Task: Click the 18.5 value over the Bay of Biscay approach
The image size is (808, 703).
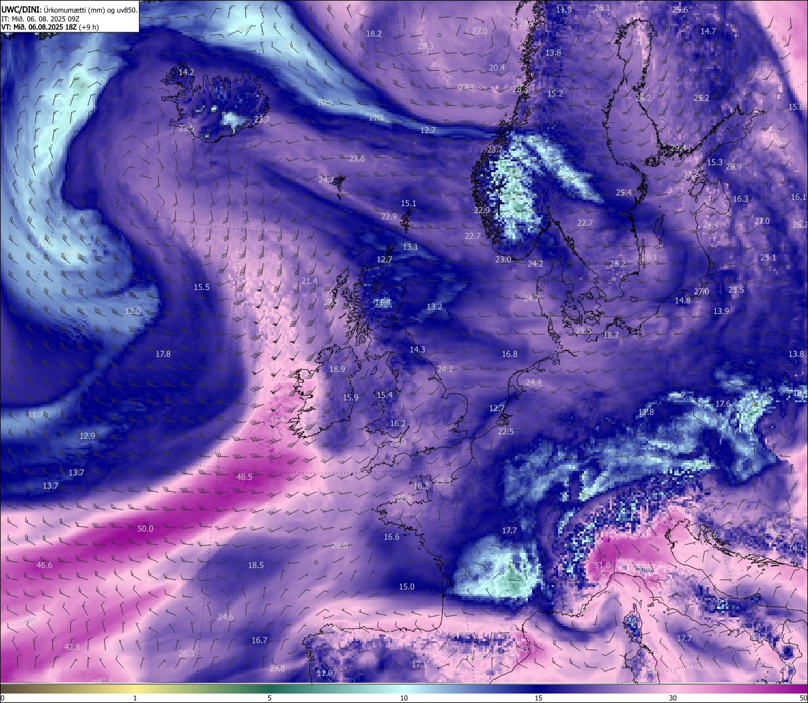Action: (x=256, y=565)
